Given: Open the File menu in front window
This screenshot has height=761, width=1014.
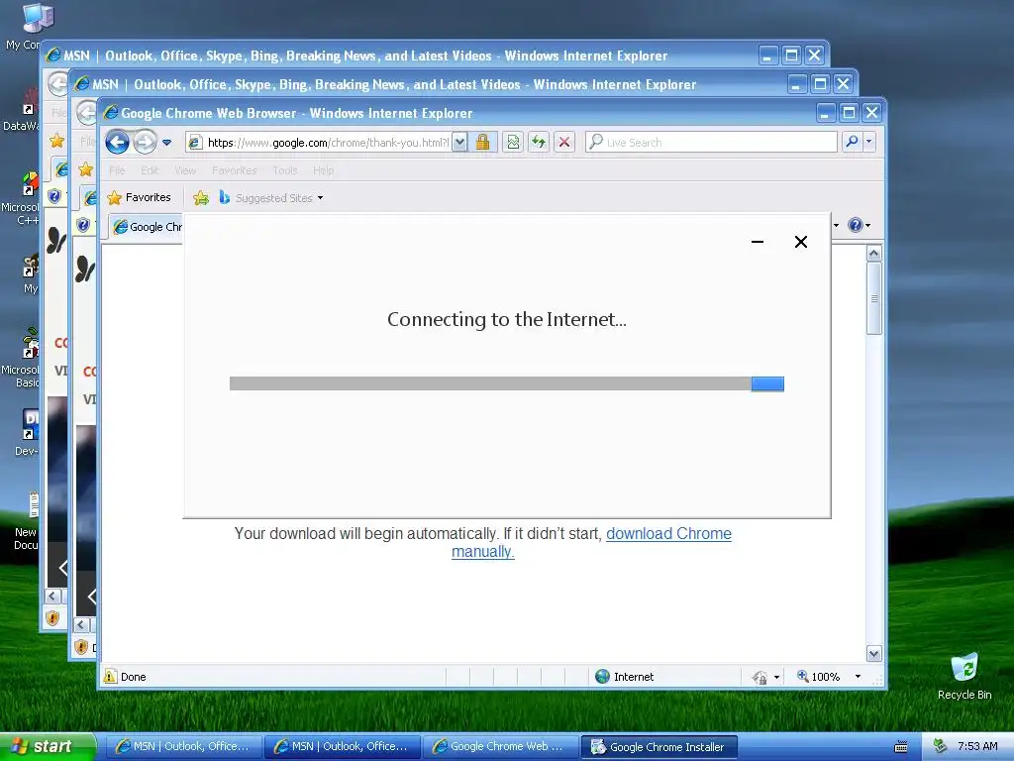Looking at the screenshot, I should pyautogui.click(x=117, y=170).
